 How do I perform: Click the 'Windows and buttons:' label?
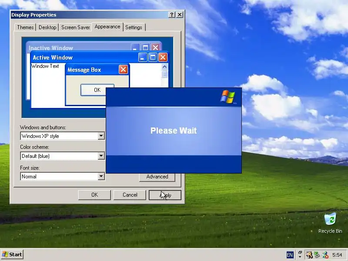tap(43, 127)
